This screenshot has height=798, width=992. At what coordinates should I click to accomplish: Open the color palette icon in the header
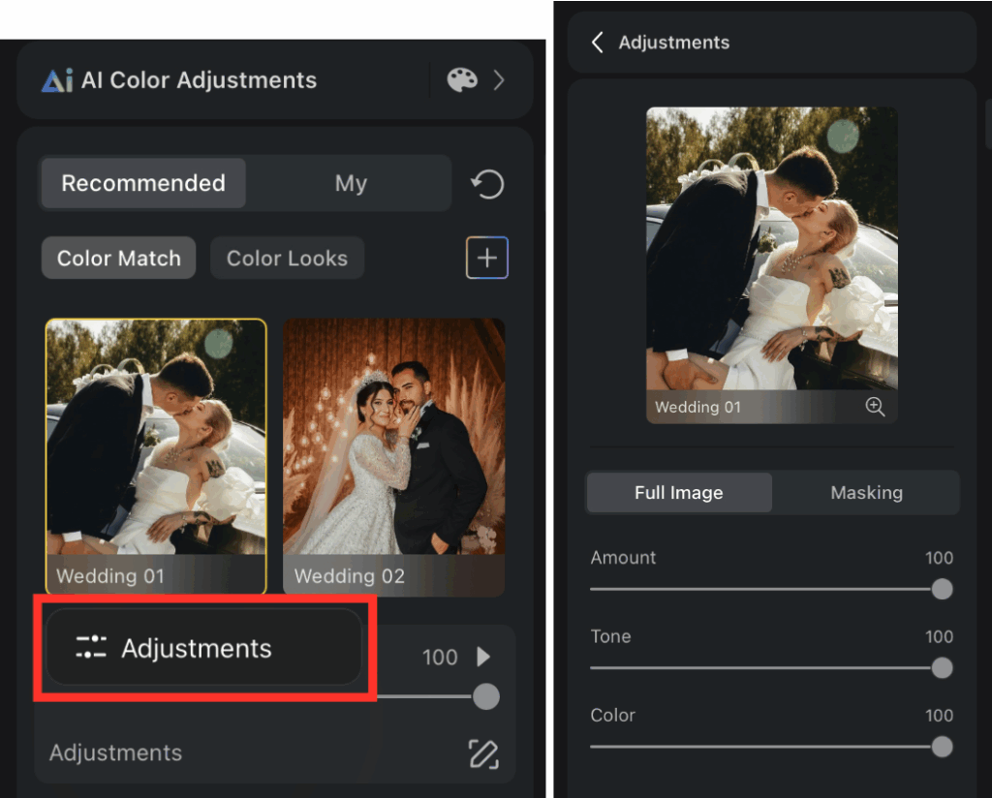click(462, 79)
